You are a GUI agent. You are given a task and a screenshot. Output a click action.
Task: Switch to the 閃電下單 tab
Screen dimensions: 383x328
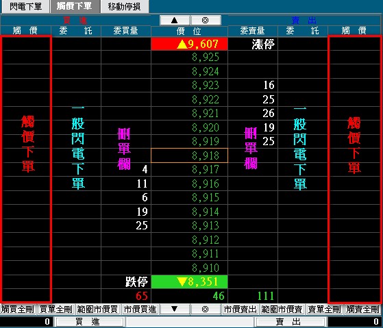[25, 6]
